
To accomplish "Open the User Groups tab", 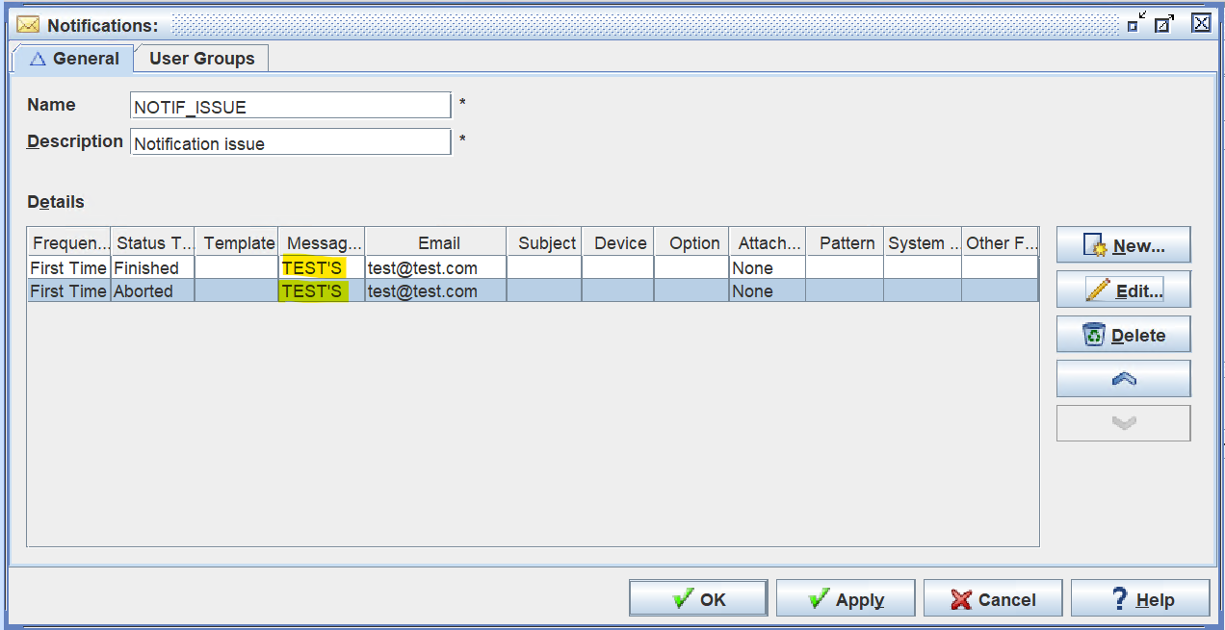I will 201,59.
